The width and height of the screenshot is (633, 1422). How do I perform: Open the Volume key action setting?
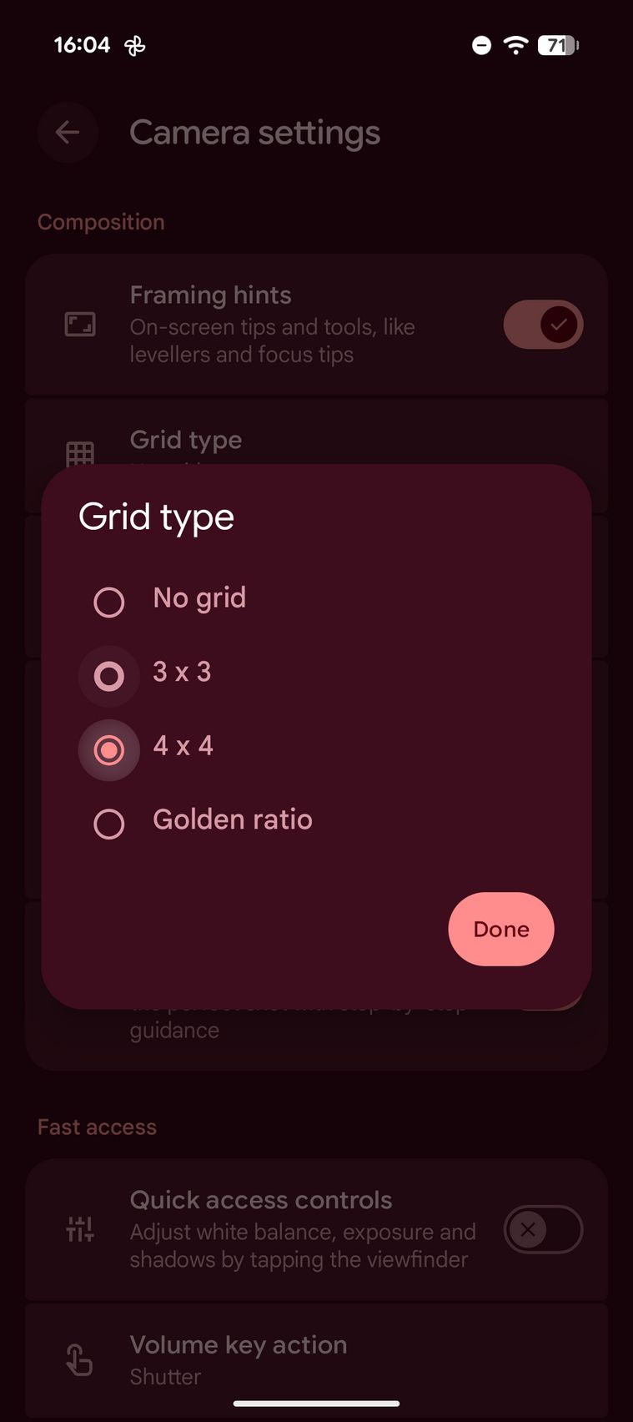point(317,1359)
